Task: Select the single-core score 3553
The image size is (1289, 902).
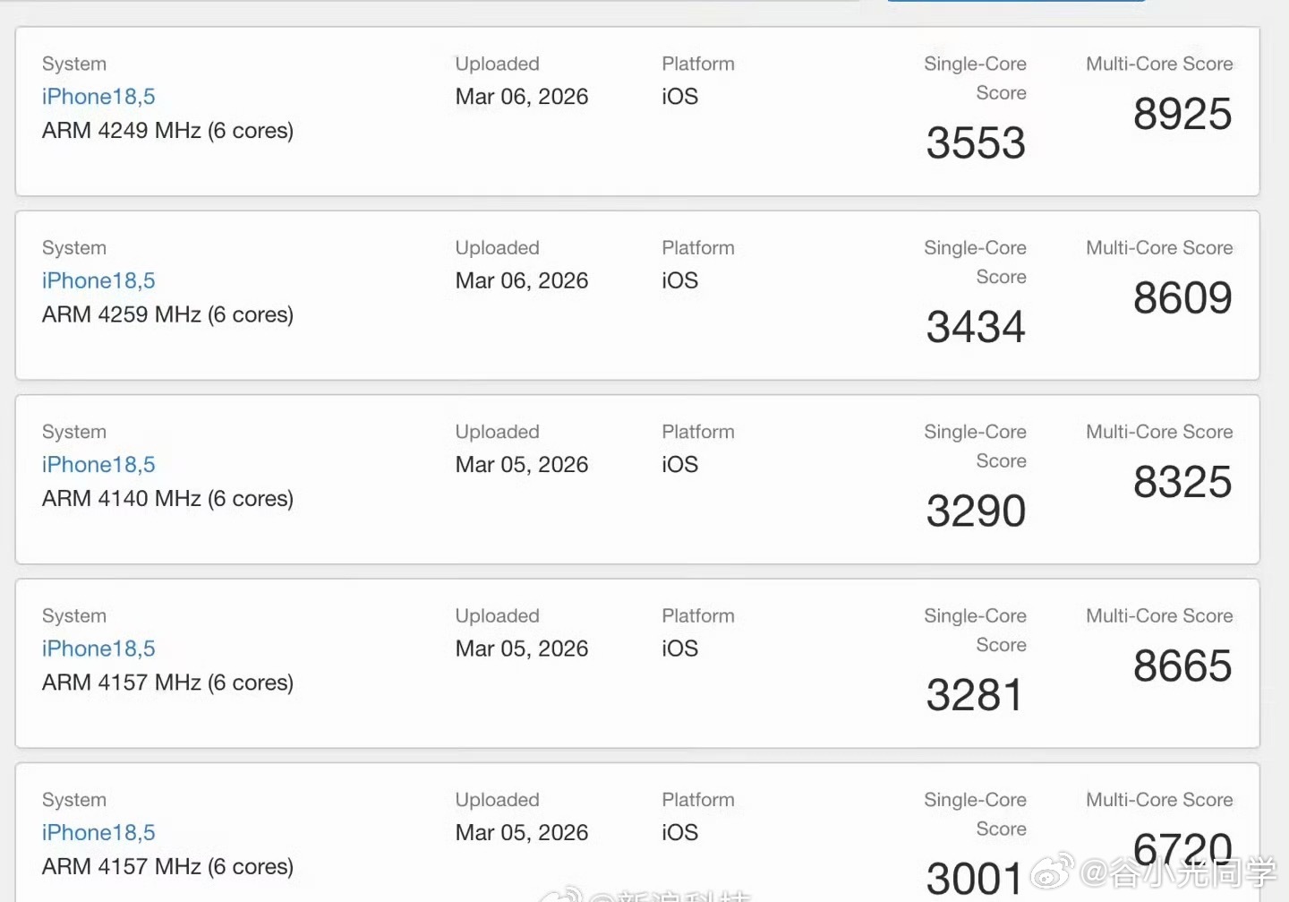Action: [x=976, y=143]
